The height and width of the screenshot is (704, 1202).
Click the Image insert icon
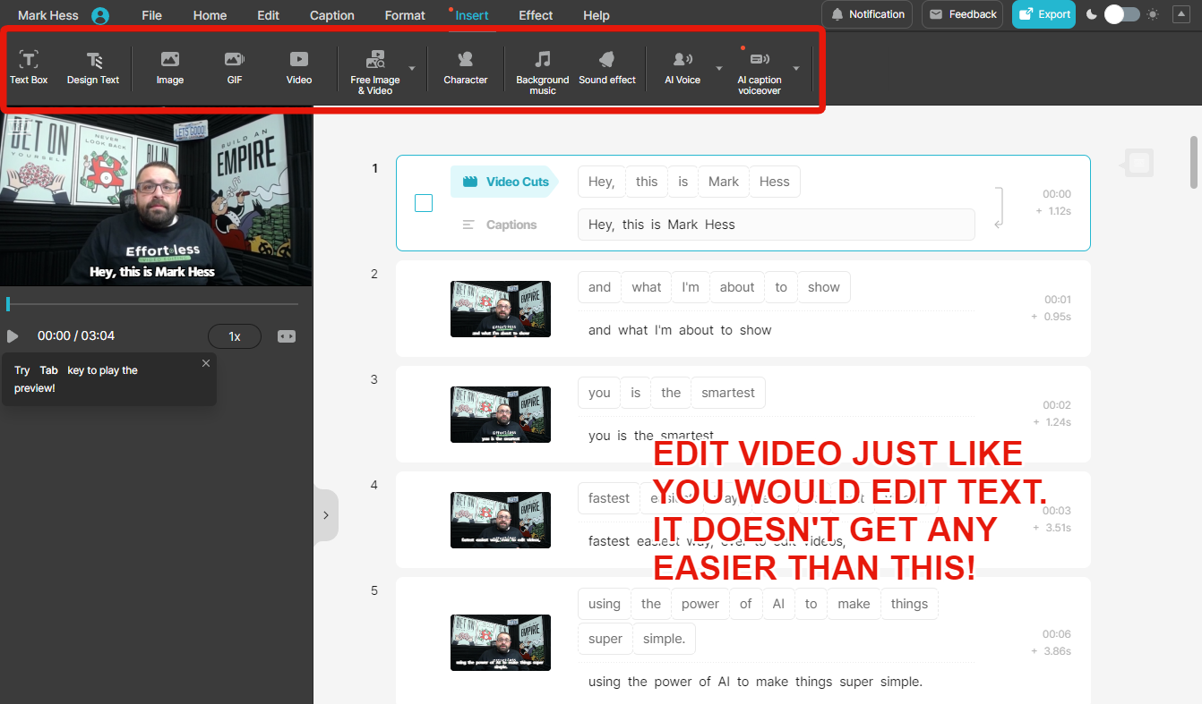click(170, 68)
